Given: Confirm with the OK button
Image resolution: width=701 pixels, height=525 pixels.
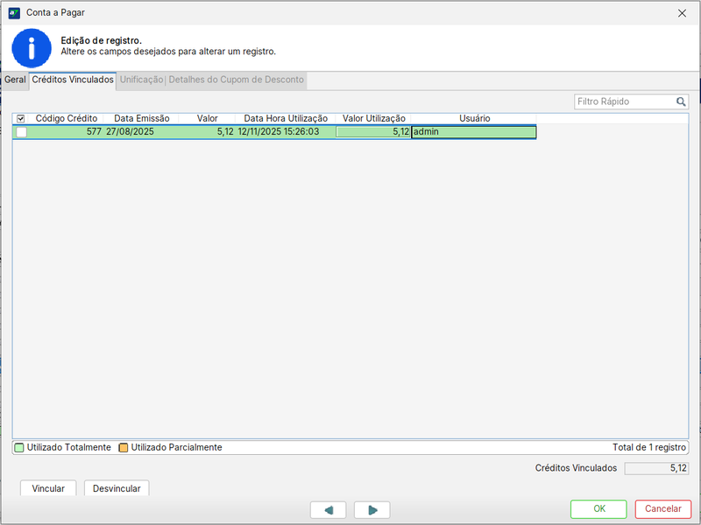Looking at the screenshot, I should pos(598,509).
